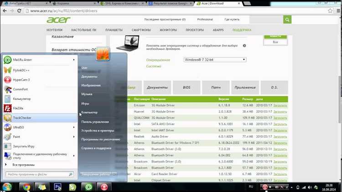Switch to the BIOS tab
342x192 pixels.
click(x=186, y=87)
